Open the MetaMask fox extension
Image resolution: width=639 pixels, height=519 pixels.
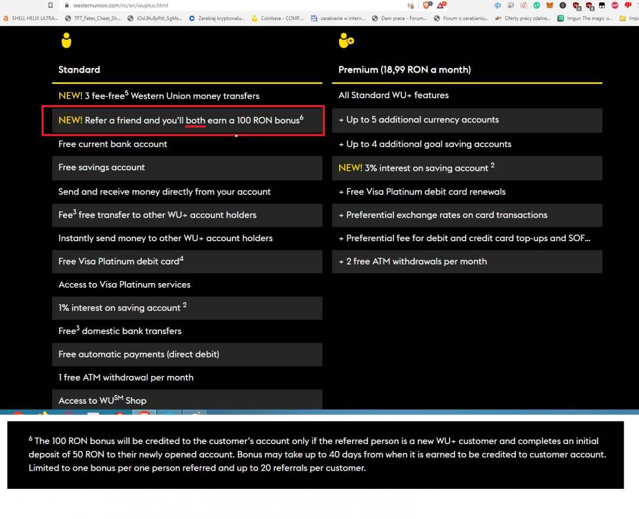[x=550, y=5]
